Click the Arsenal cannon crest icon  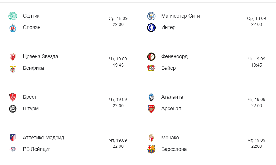[151, 109]
